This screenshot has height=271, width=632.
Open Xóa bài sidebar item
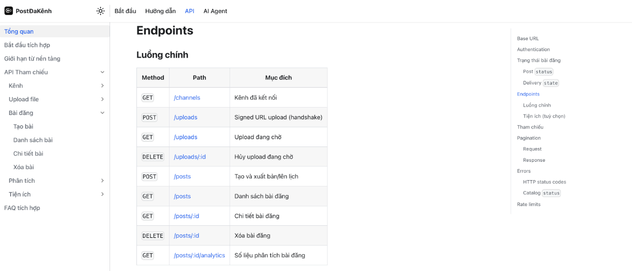pyautogui.click(x=24, y=167)
